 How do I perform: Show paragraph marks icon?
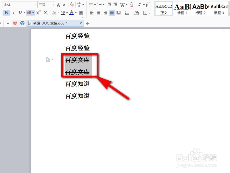coord(140,5)
